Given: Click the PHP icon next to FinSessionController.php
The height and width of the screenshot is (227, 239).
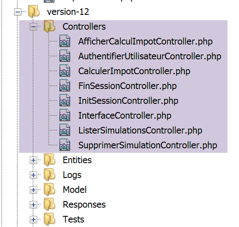Looking at the screenshot, I should coord(65,86).
